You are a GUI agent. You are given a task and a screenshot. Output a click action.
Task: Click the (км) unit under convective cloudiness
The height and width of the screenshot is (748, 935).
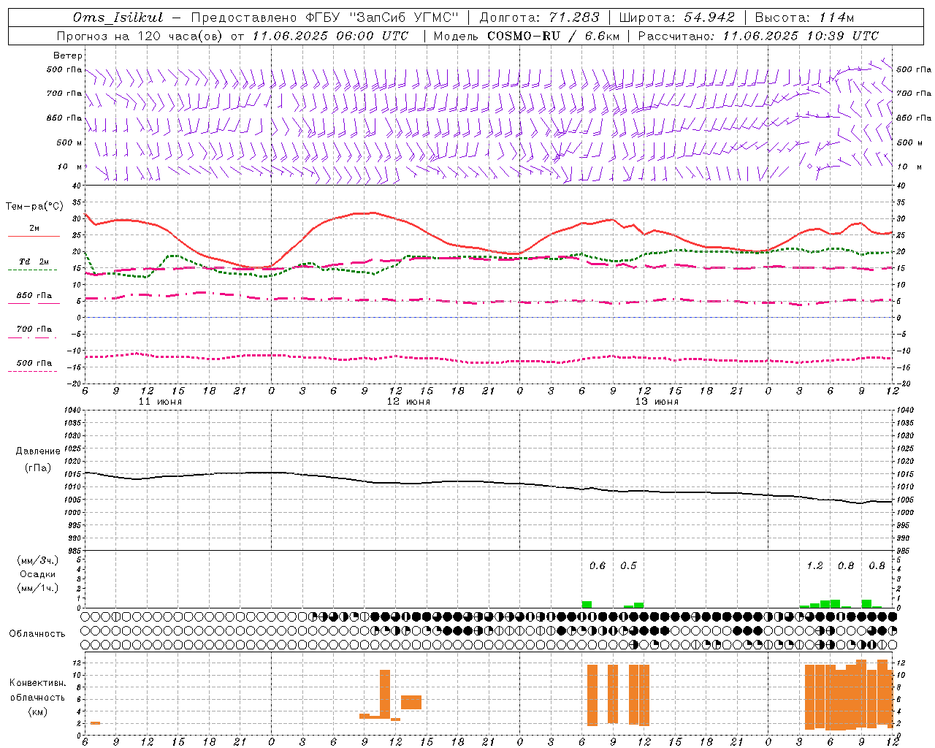click(x=38, y=711)
